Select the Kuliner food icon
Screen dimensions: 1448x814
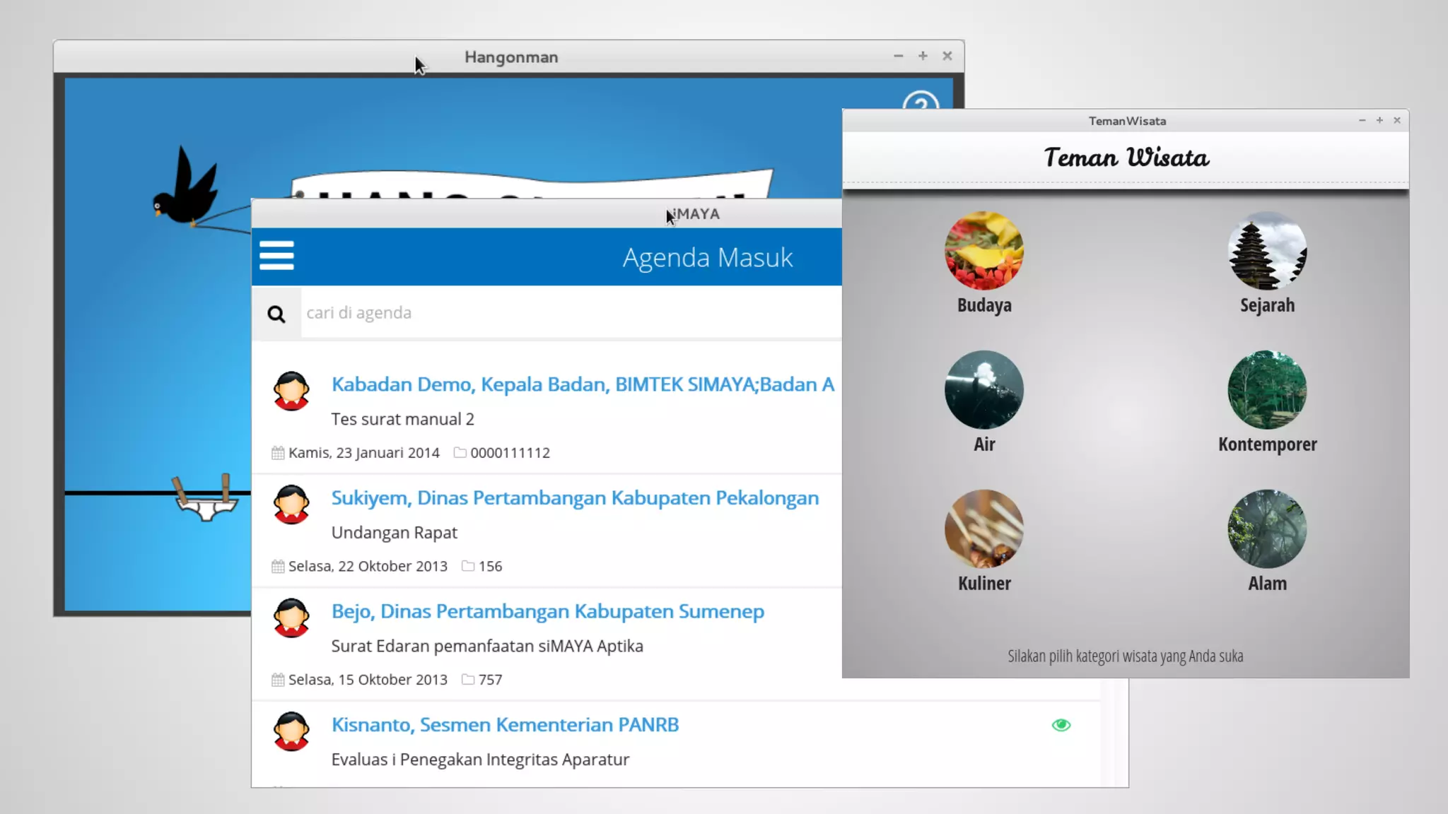983,529
